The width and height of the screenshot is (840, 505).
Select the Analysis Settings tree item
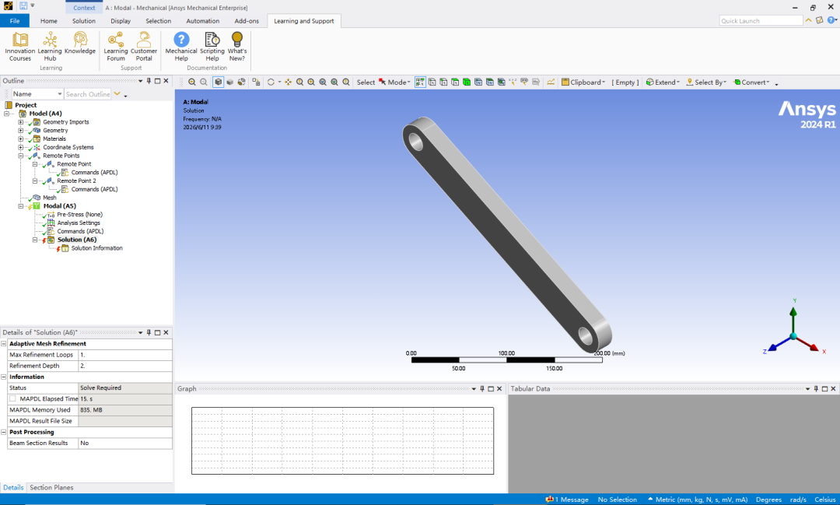click(79, 223)
